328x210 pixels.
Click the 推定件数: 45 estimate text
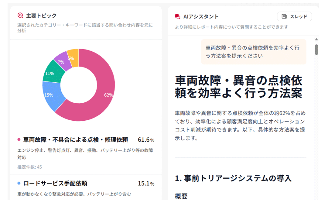[x=29, y=167]
